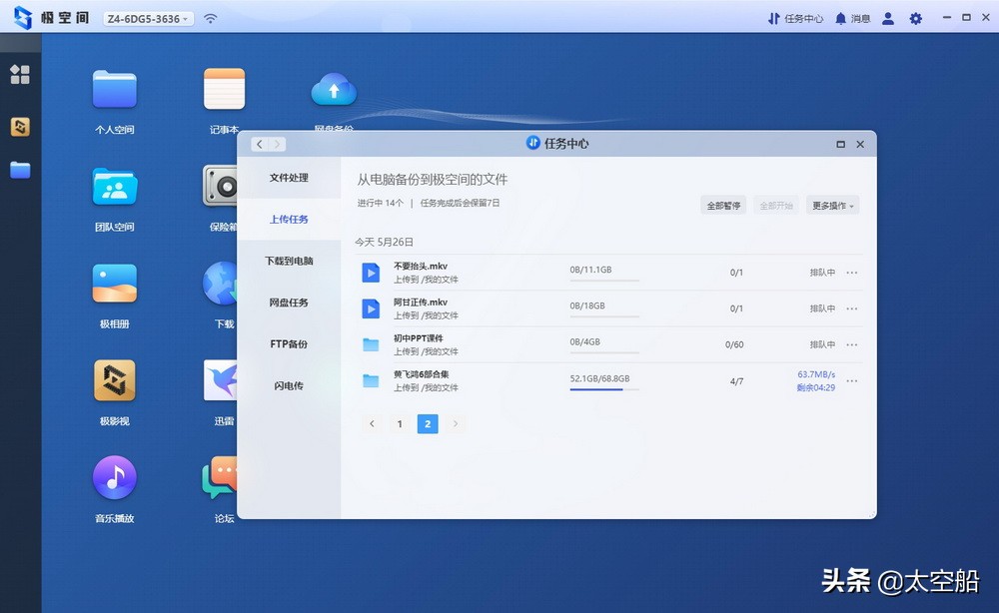Select page 2 in pagination
This screenshot has width=999, height=613.
(x=428, y=424)
